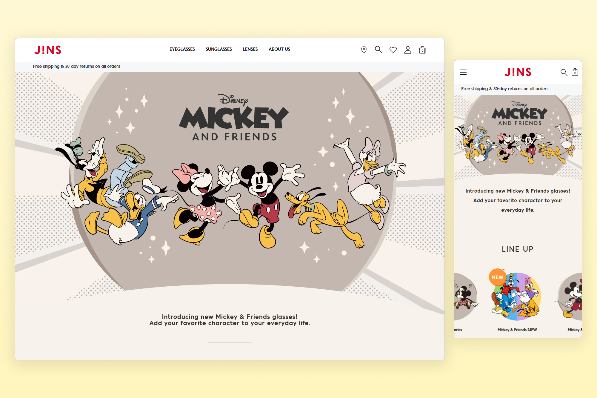Open the store locator pin icon
The image size is (597, 398).
[364, 50]
